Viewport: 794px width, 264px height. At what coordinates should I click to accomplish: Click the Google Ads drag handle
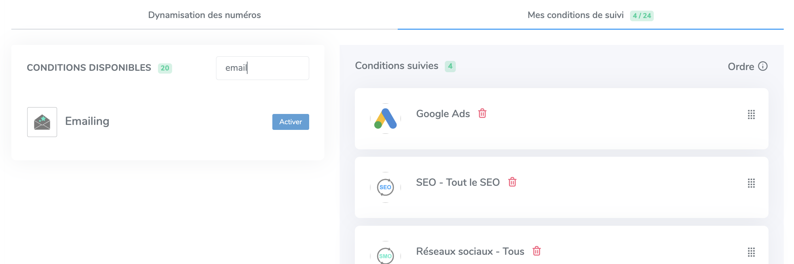point(751,115)
